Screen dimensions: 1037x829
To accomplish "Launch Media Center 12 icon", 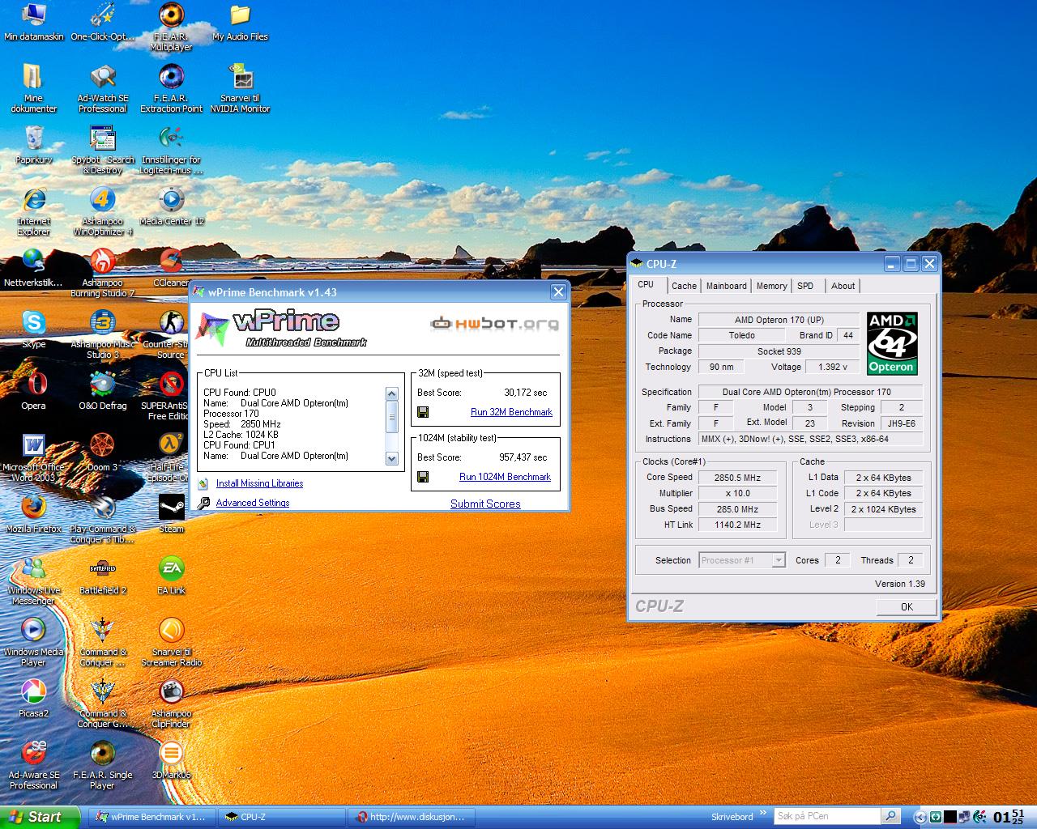I will click(171, 200).
